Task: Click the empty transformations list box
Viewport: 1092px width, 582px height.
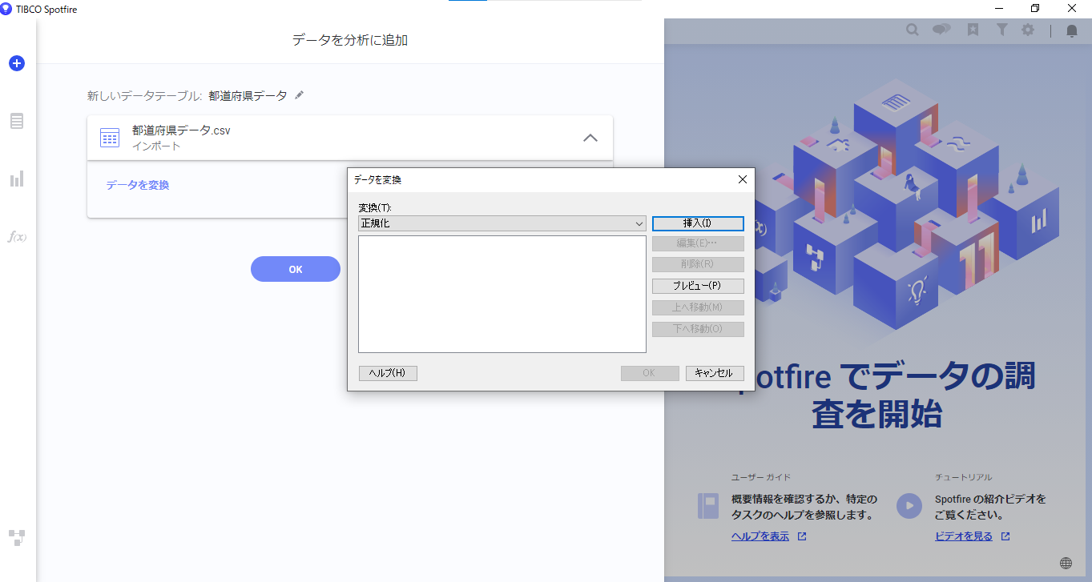Action: (502, 294)
